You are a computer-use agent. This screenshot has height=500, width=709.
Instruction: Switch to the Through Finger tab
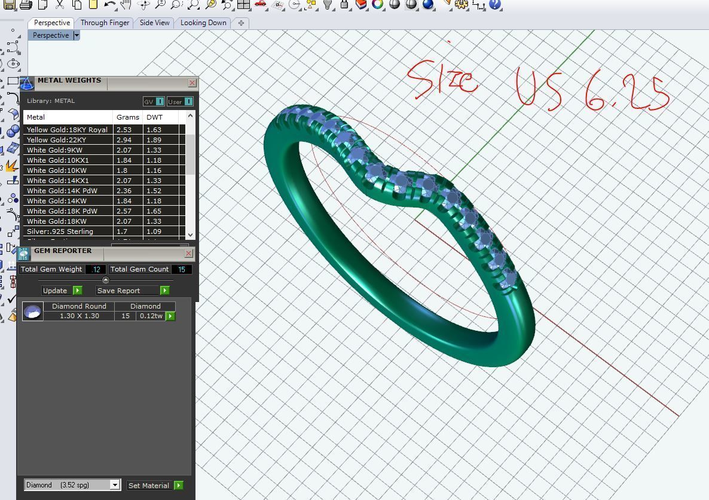click(105, 23)
